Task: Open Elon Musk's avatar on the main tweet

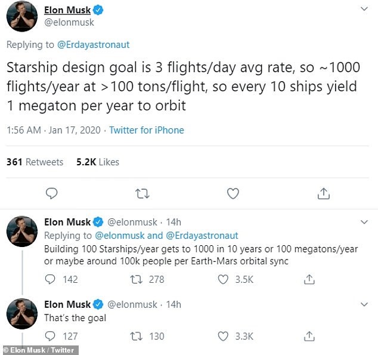Action: click(x=22, y=16)
